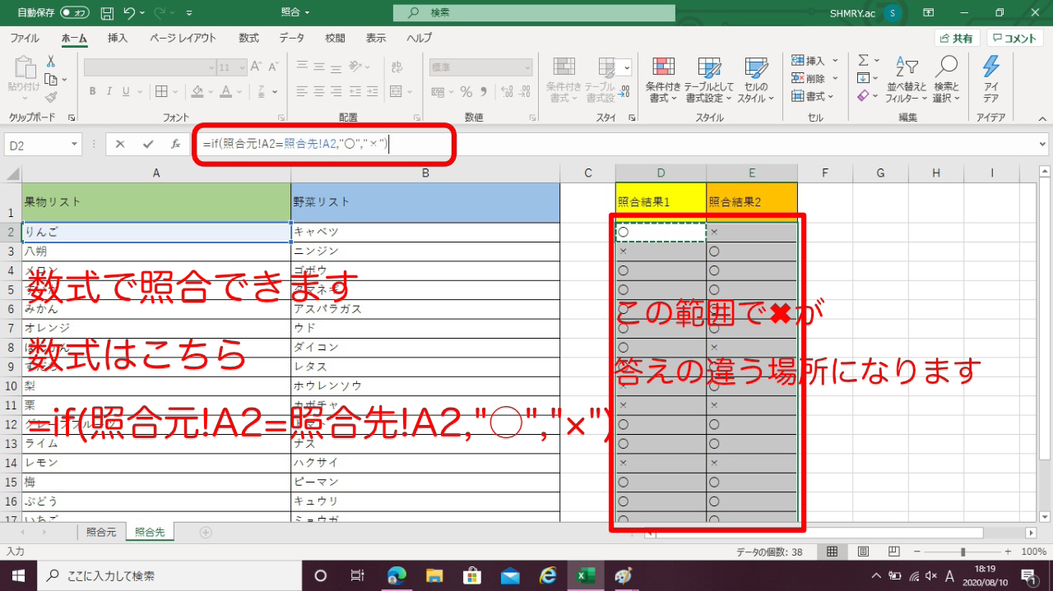This screenshot has height=591, width=1053.
Task: Open セルのスタイル gallery
Action: click(x=755, y=80)
